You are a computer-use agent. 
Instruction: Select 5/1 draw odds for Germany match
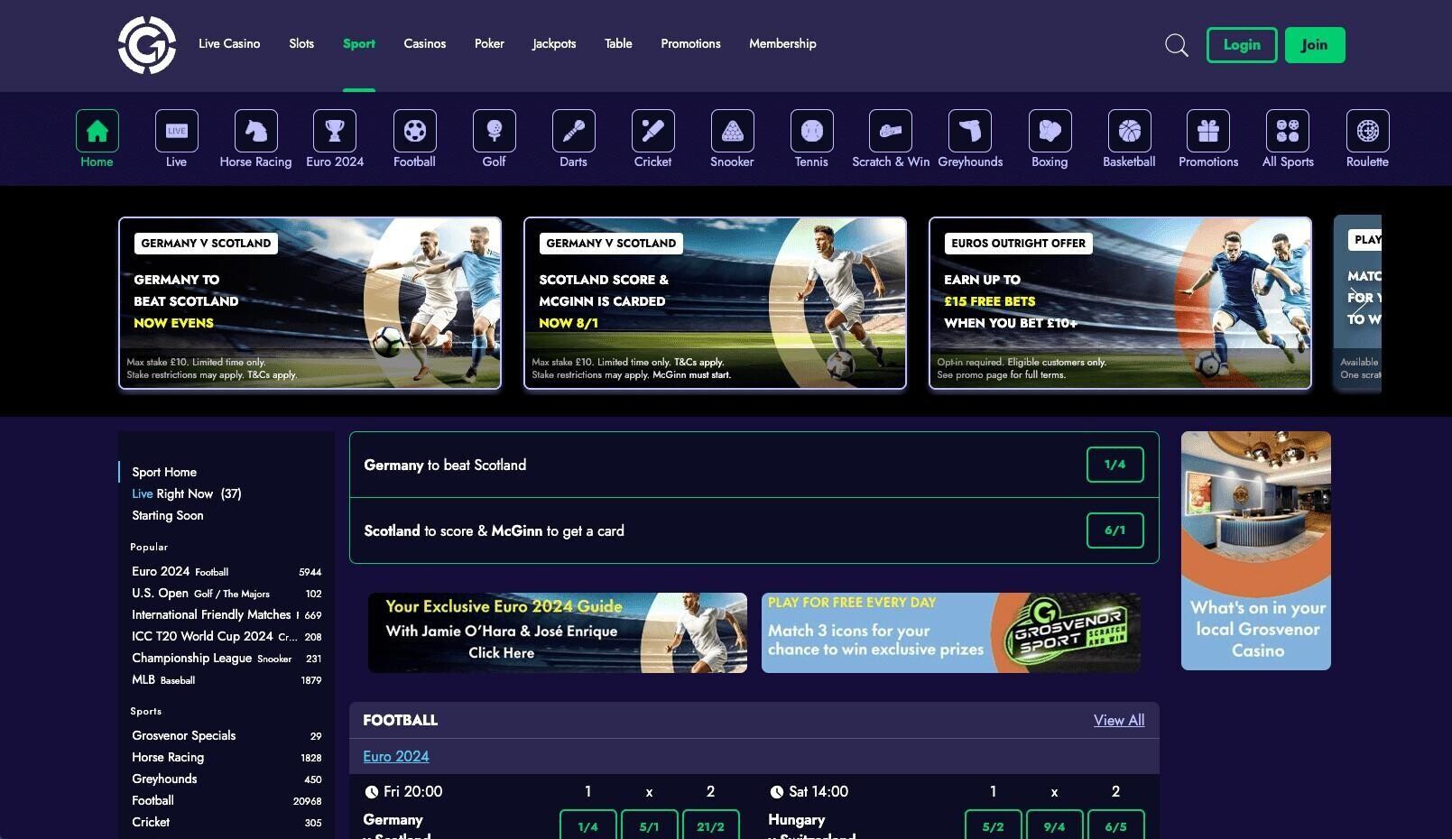point(650,825)
